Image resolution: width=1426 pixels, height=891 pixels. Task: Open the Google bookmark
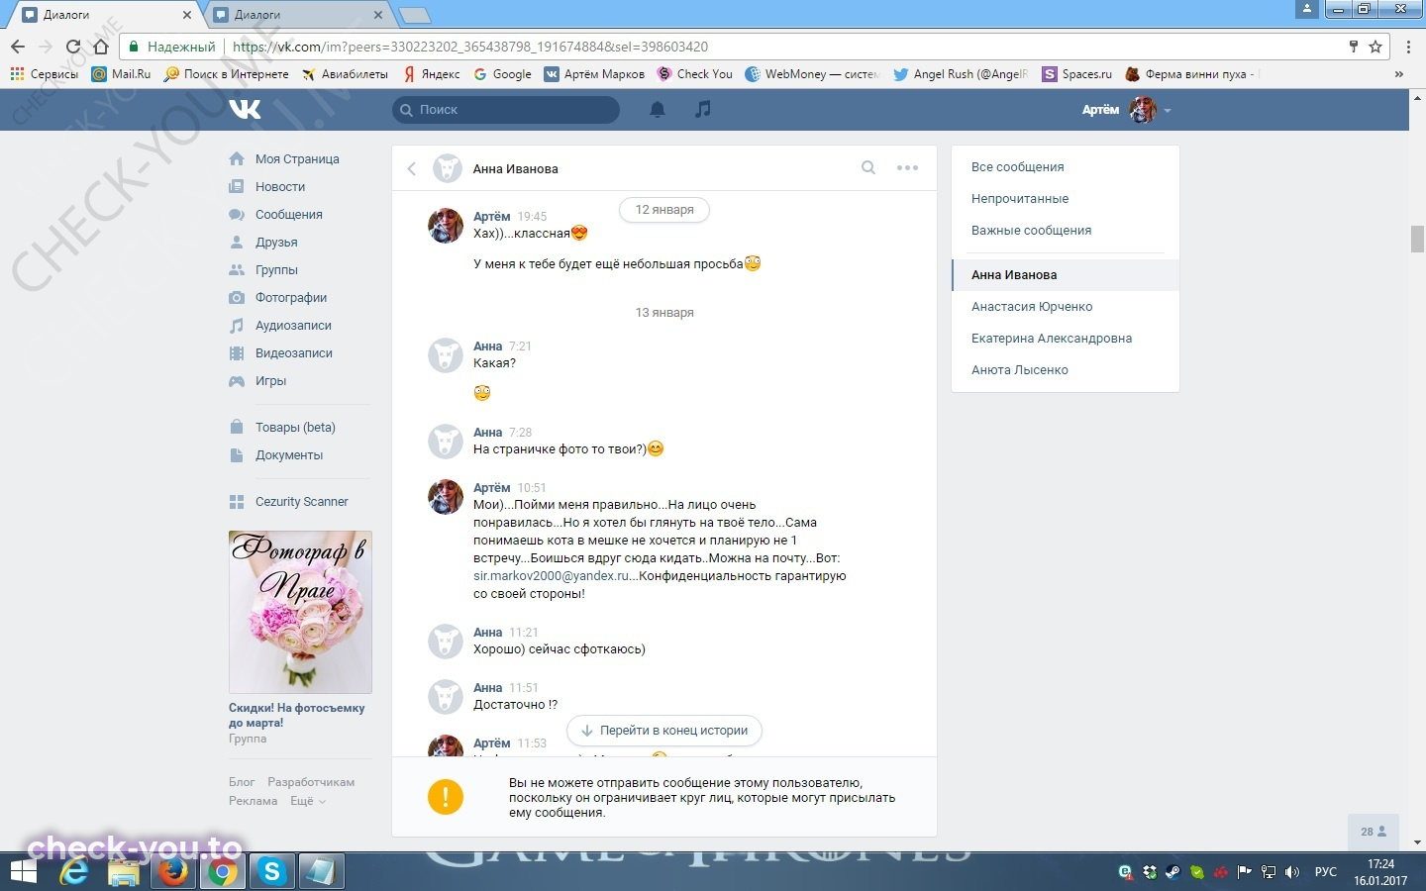[502, 73]
